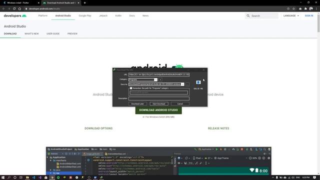
Task: Click the taskbar clock
Action: pyautogui.click(x=306, y=177)
